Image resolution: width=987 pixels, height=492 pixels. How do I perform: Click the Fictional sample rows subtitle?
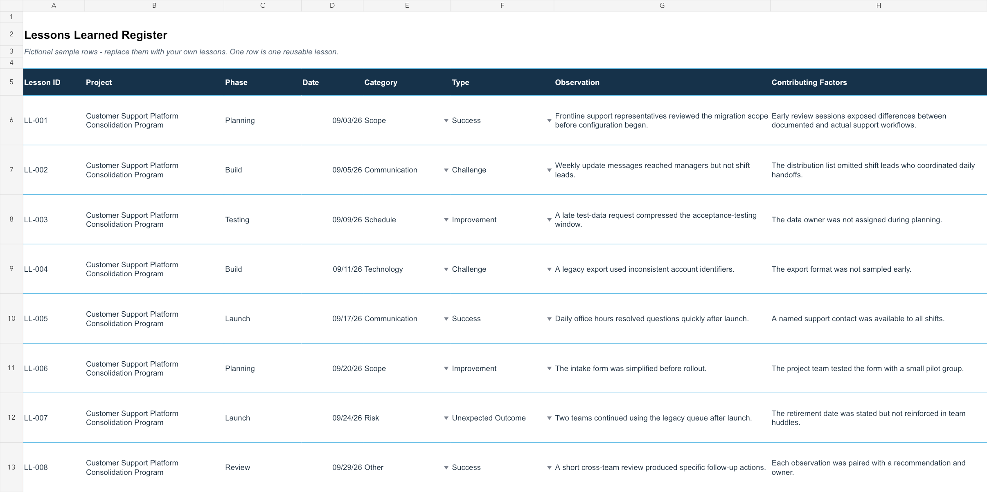181,52
